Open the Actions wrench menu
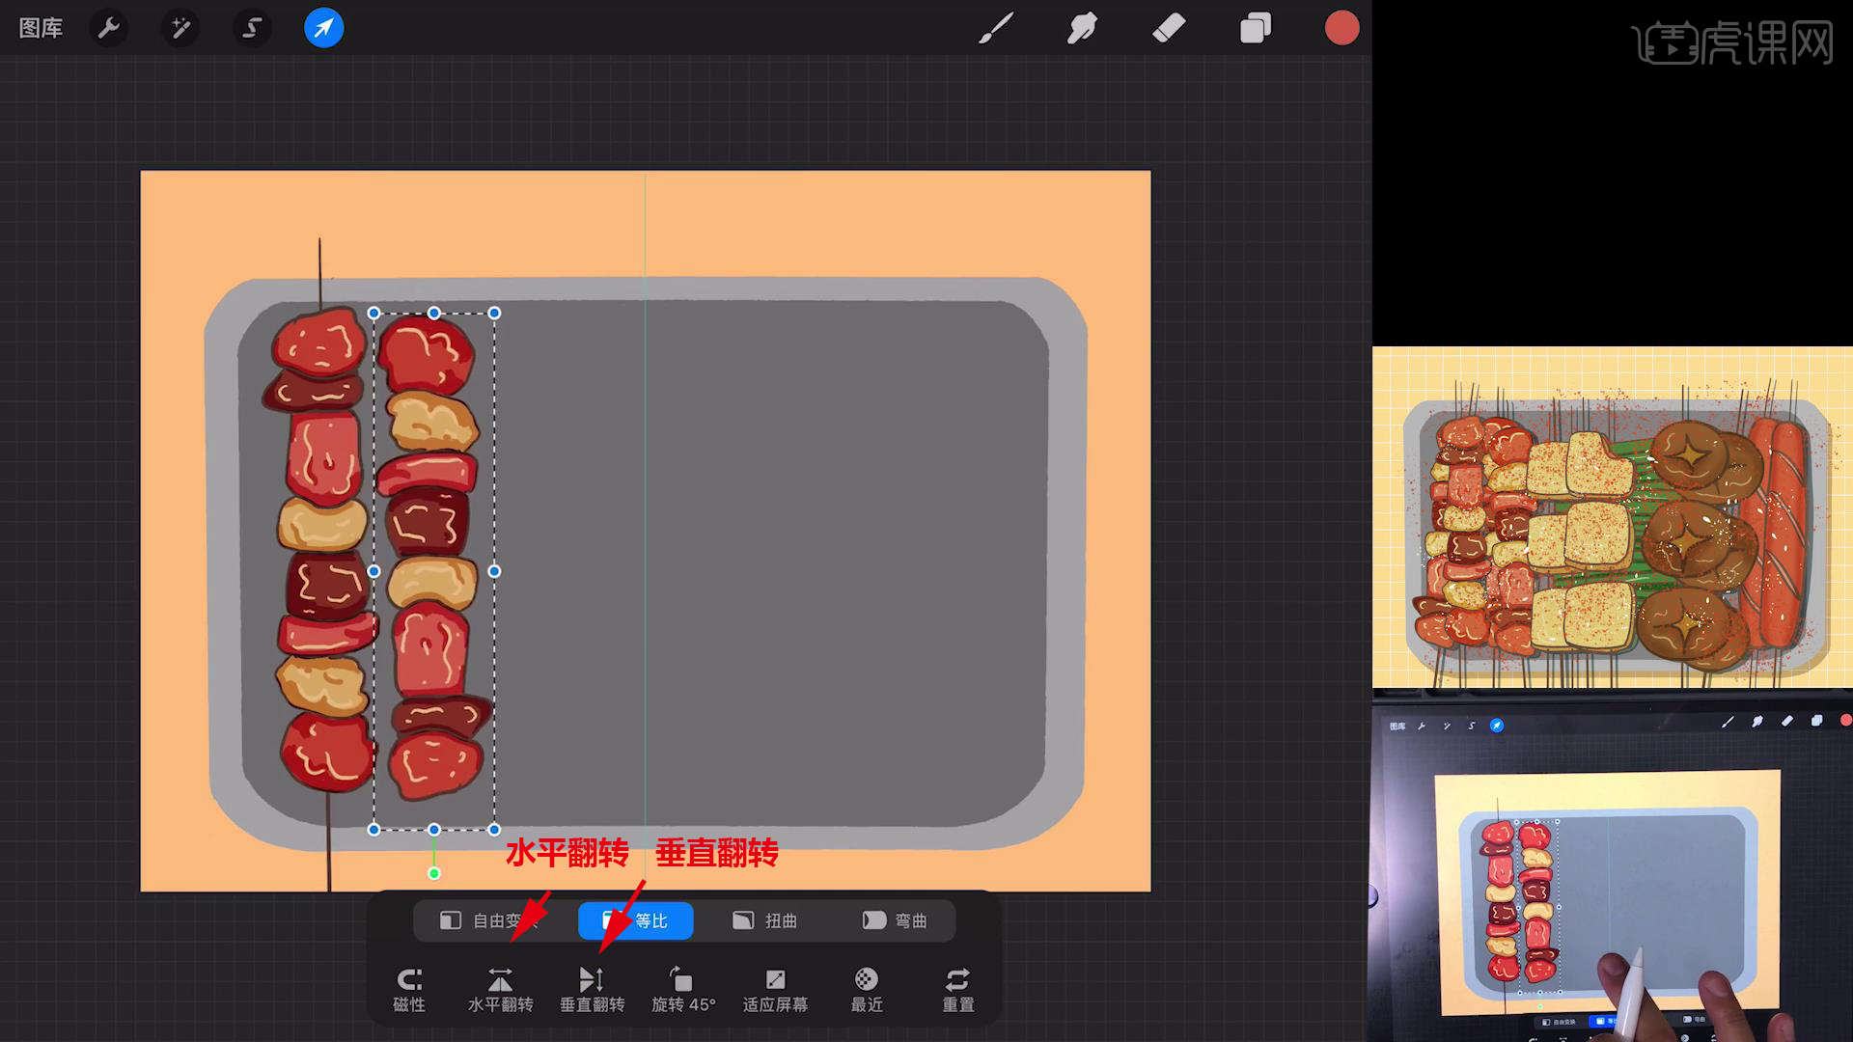Viewport: 1853px width, 1042px height. point(109,28)
